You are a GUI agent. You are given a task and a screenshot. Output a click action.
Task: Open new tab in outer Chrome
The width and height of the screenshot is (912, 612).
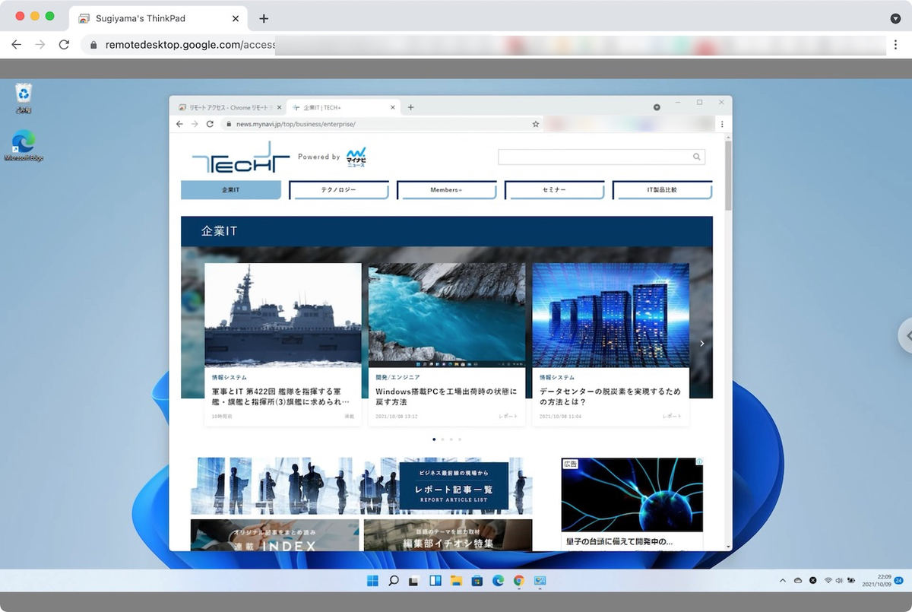pyautogui.click(x=263, y=18)
